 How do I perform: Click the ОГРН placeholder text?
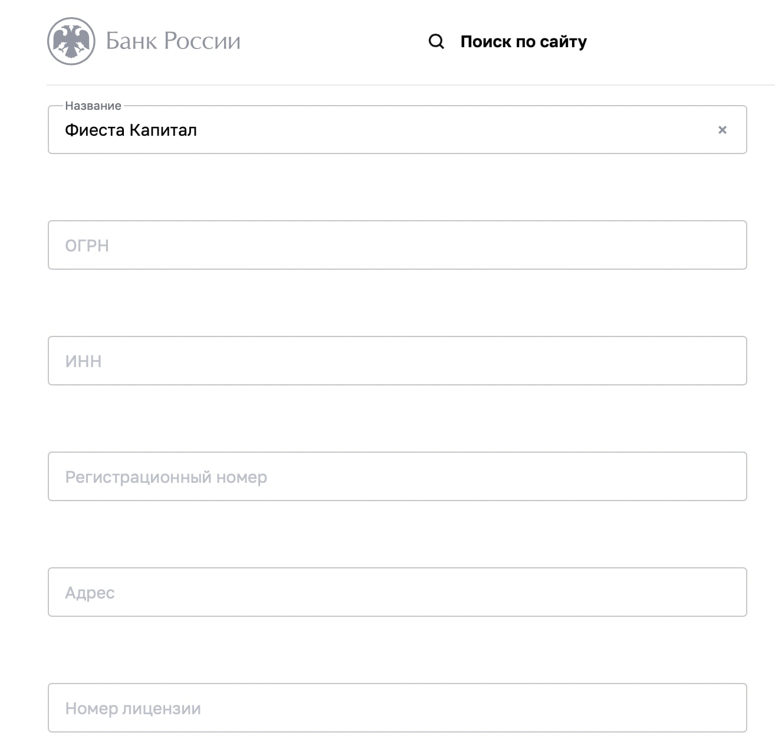point(87,246)
